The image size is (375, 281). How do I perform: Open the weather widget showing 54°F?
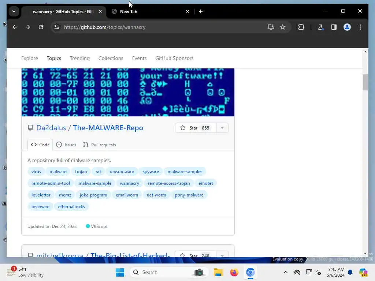(x=25, y=272)
